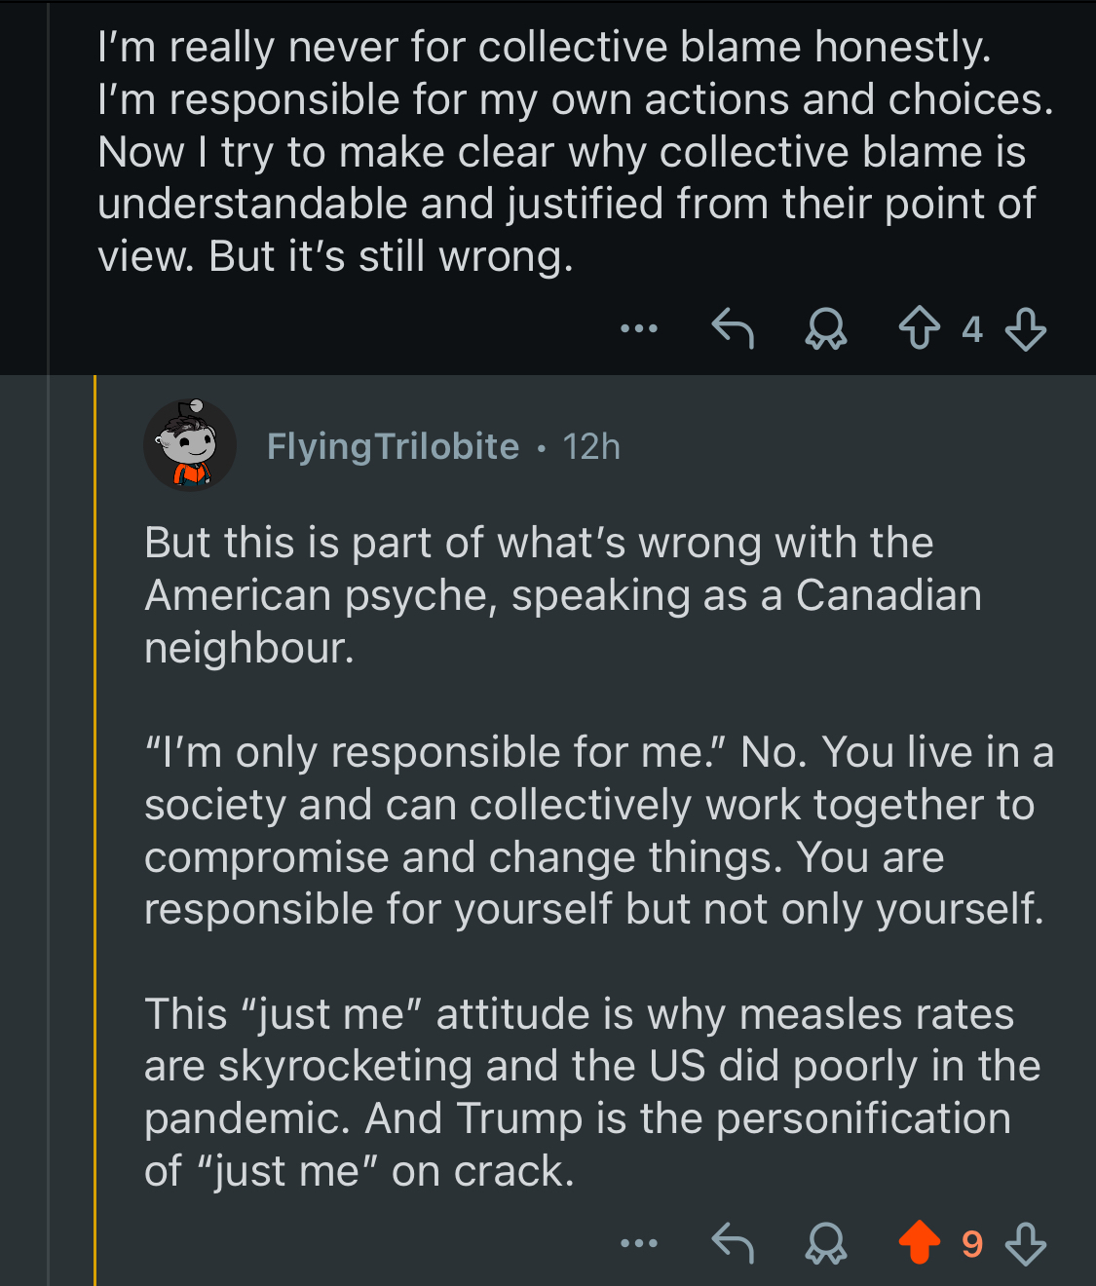Tap the "I'm really never for collective blame" comment text

(x=575, y=152)
